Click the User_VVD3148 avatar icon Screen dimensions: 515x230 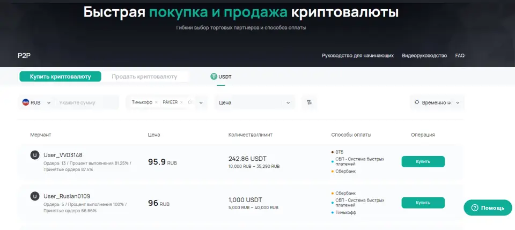pyautogui.click(x=35, y=155)
